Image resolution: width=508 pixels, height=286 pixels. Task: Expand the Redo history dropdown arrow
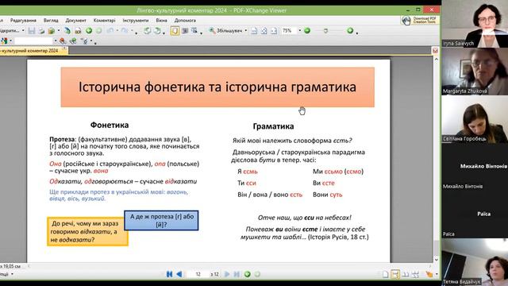132,31
